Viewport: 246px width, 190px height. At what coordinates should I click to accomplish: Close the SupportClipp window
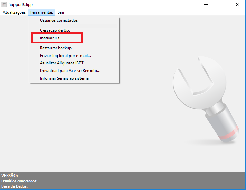pos(237,5)
